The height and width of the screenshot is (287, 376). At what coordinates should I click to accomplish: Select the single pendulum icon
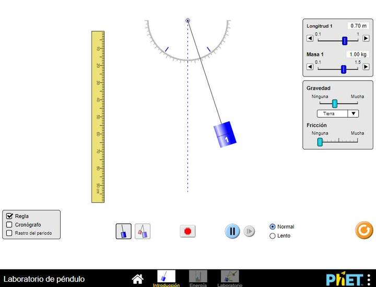pos(124,231)
